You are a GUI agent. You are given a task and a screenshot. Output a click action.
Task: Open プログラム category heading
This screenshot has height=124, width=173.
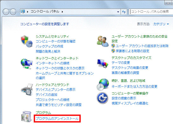coord(43,113)
